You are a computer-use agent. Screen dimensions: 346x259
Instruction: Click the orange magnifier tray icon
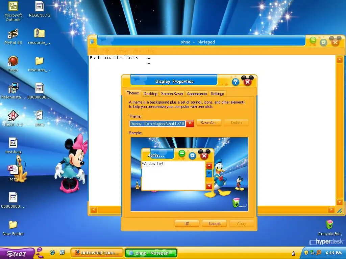point(319,253)
